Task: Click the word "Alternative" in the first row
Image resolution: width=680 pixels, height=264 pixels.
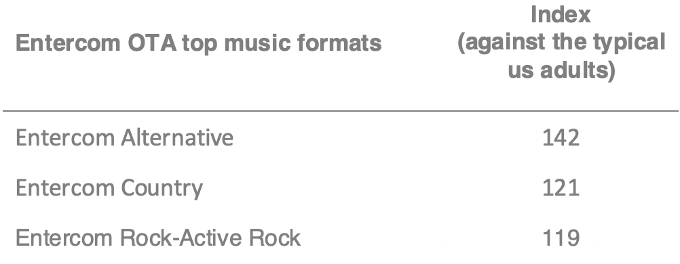Action: (177, 137)
